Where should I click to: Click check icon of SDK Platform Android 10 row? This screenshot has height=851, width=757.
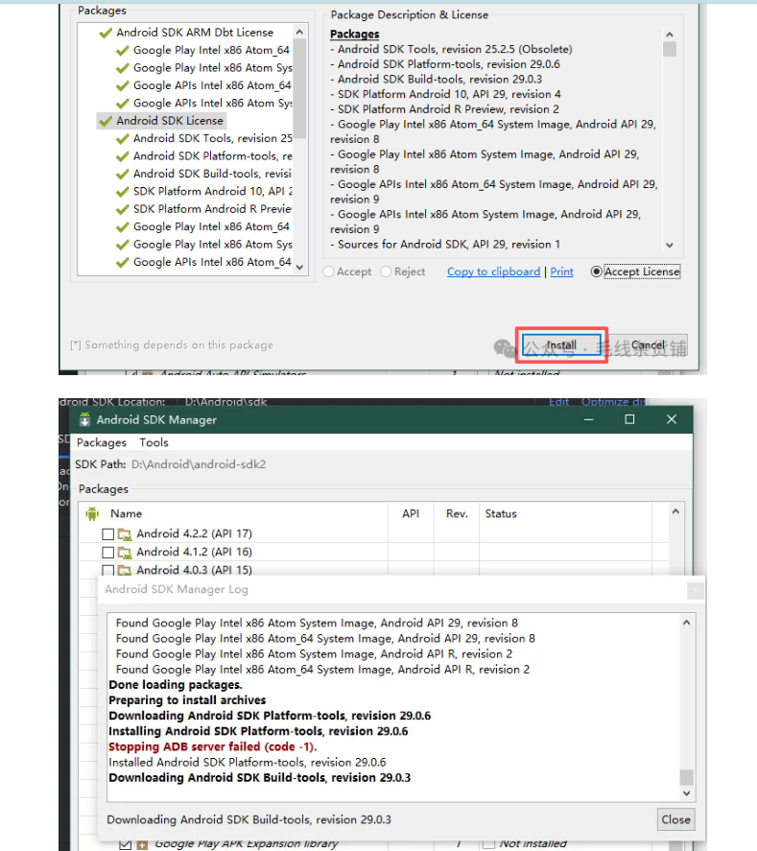(123, 192)
